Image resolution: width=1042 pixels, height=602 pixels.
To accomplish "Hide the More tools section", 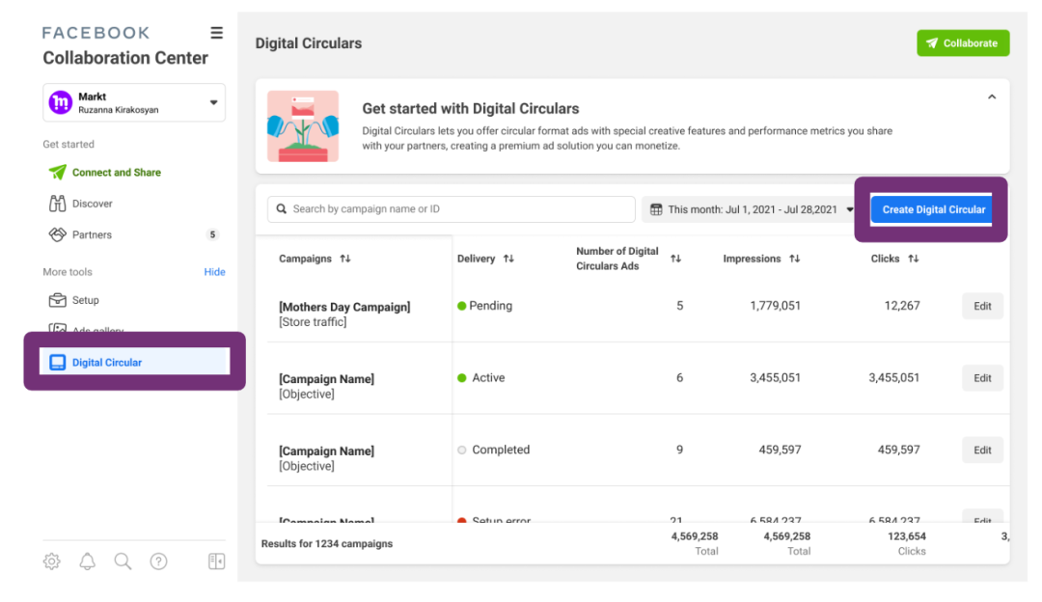I will click(214, 272).
